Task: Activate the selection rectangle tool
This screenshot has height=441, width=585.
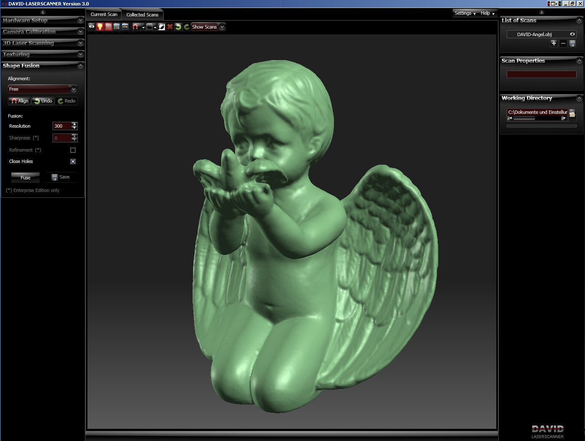Action: click(150, 27)
